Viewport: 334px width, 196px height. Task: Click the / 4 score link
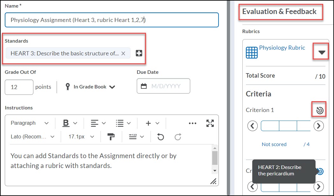307,144
